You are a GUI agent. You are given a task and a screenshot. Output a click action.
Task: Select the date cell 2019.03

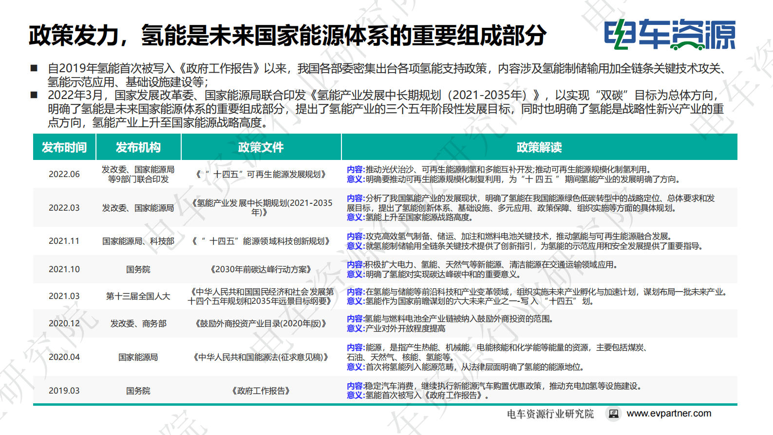[x=64, y=391]
